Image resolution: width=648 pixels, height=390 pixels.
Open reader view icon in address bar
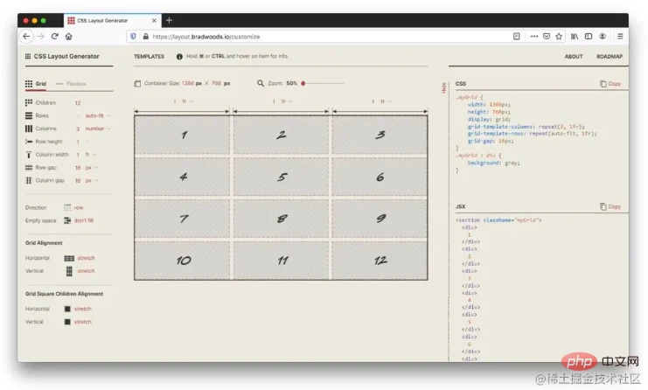pyautogui.click(x=516, y=37)
